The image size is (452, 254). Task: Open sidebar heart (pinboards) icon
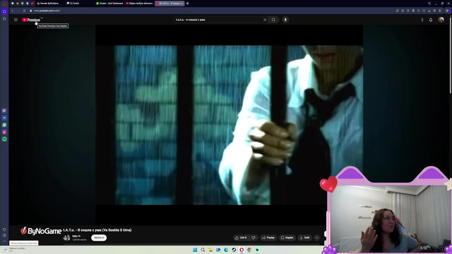pos(4,230)
